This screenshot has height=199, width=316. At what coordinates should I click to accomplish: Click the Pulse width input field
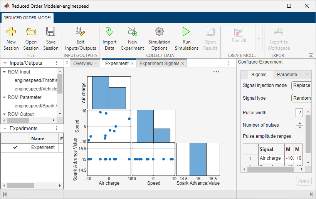(x=299, y=113)
